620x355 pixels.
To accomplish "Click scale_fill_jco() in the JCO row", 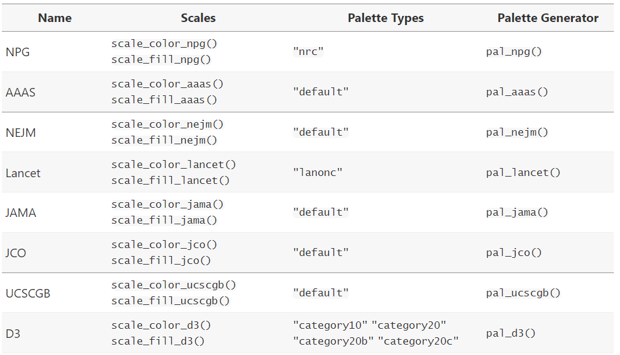I will click(161, 260).
